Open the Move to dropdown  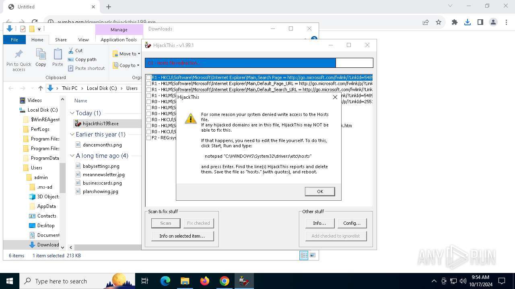126,54
